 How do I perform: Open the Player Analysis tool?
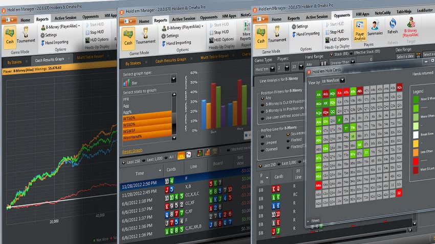point(360,30)
